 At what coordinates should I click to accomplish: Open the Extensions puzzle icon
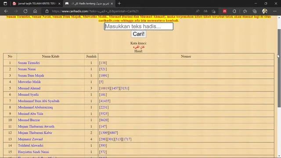click(234, 11)
